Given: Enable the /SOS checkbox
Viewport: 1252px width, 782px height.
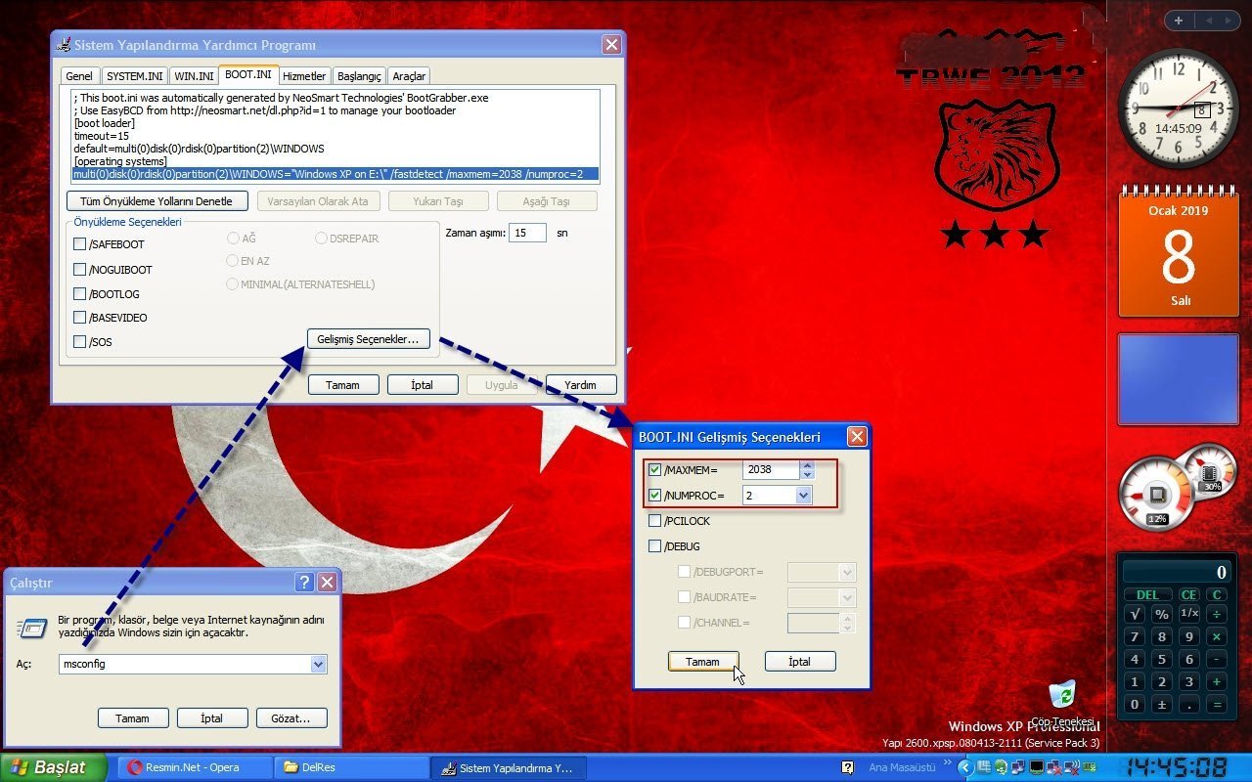Looking at the screenshot, I should pyautogui.click(x=80, y=342).
